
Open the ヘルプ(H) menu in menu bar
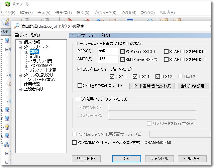(x=167, y=13)
